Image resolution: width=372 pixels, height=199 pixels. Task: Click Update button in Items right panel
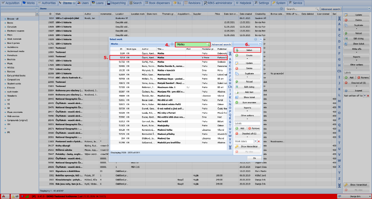(x=357, y=15)
